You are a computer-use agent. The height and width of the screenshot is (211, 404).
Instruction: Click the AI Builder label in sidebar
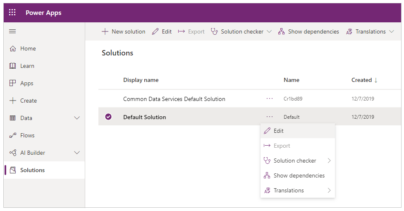click(x=33, y=153)
